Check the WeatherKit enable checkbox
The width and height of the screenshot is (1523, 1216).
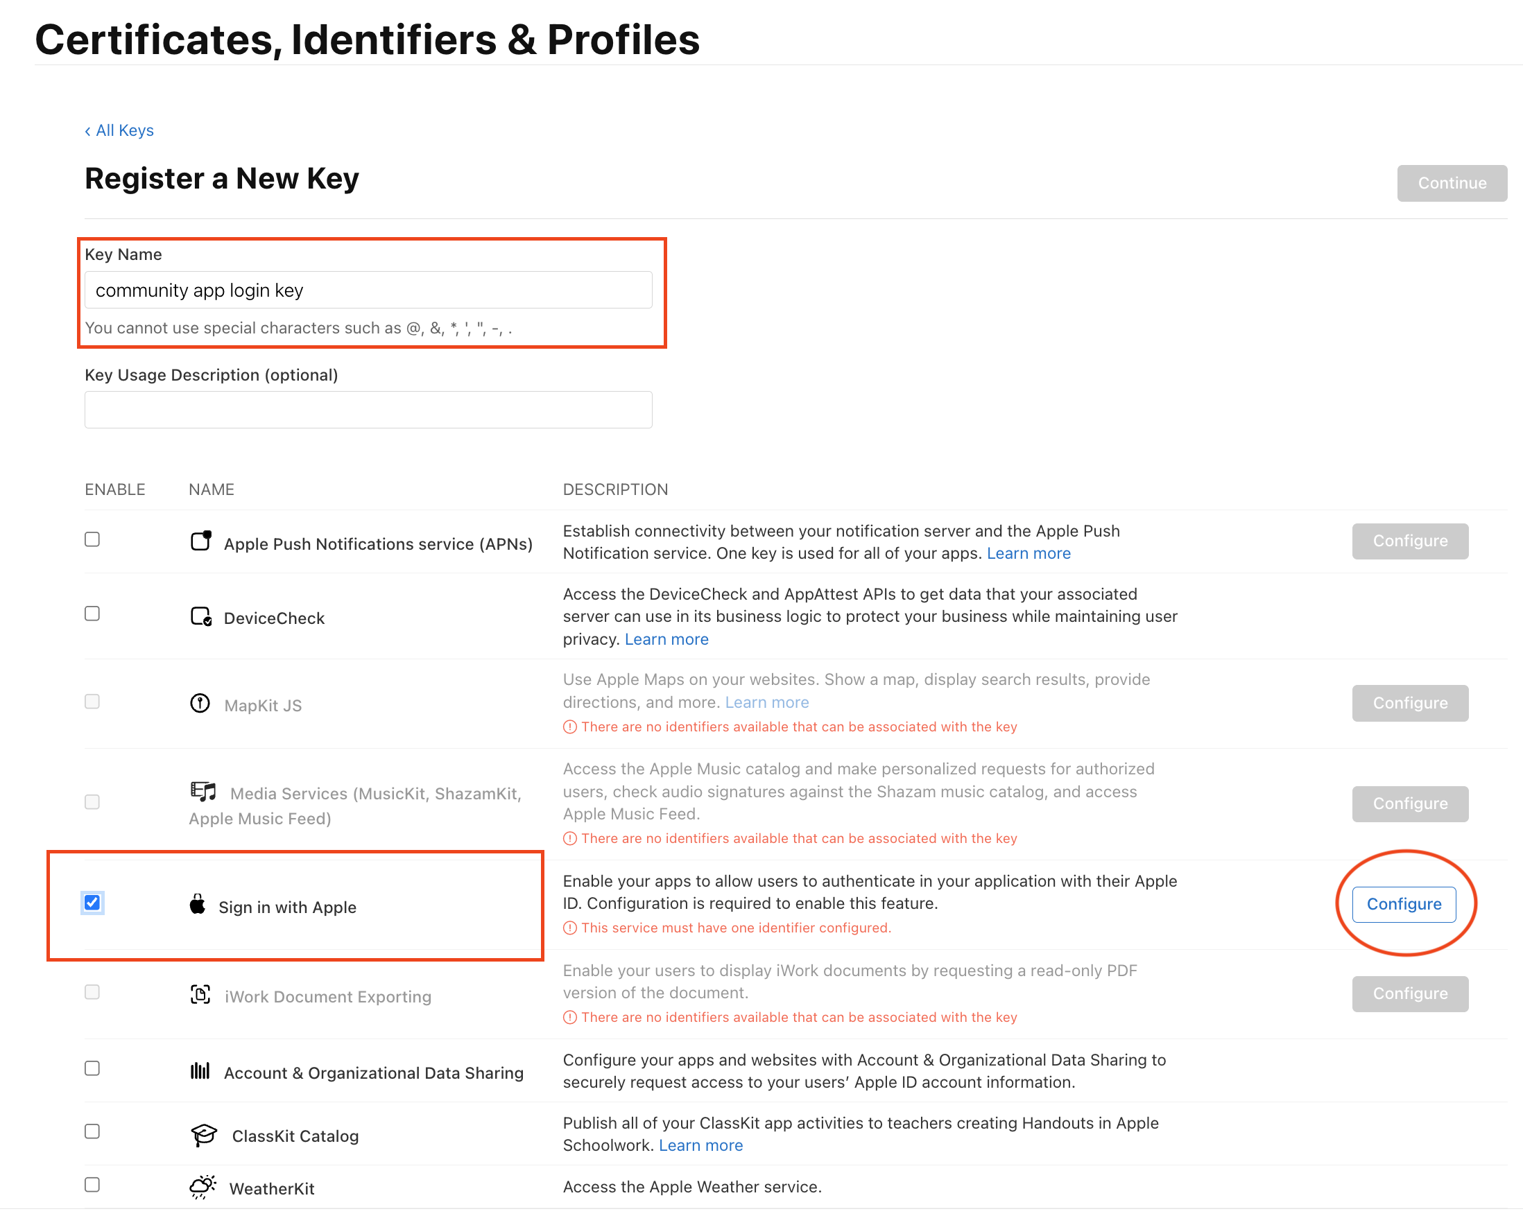[92, 1184]
